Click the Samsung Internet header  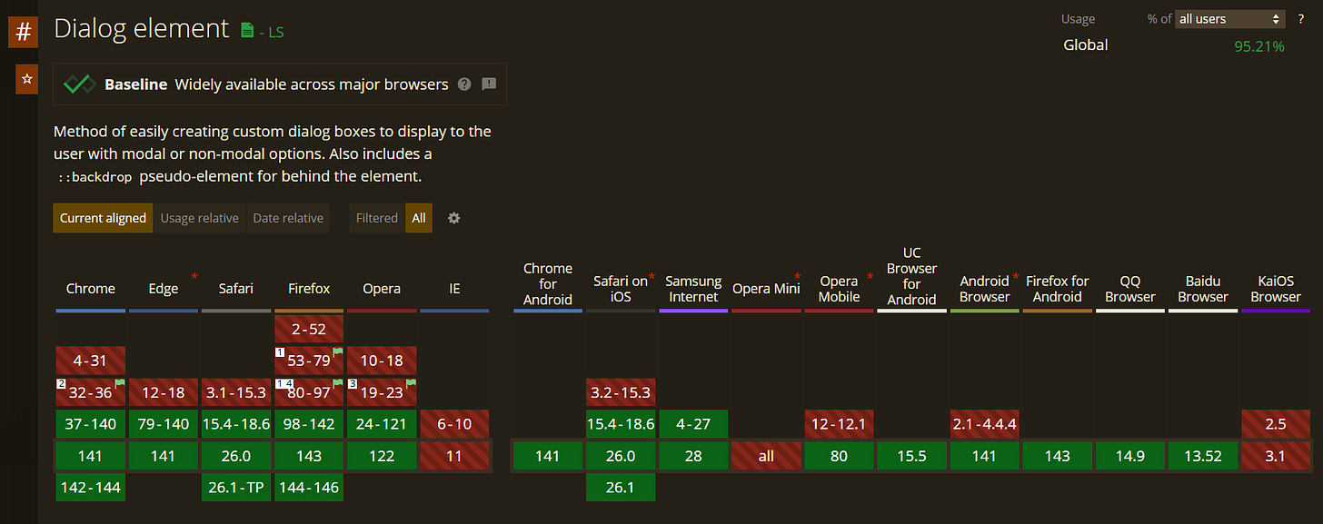[x=693, y=289]
